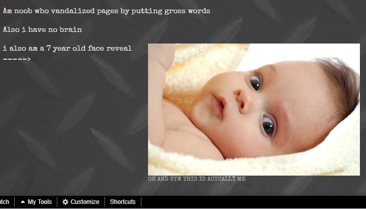Image resolution: width=366 pixels, height=209 pixels.
Task: Click the baby's lower eye in the image
Action: [268, 126]
